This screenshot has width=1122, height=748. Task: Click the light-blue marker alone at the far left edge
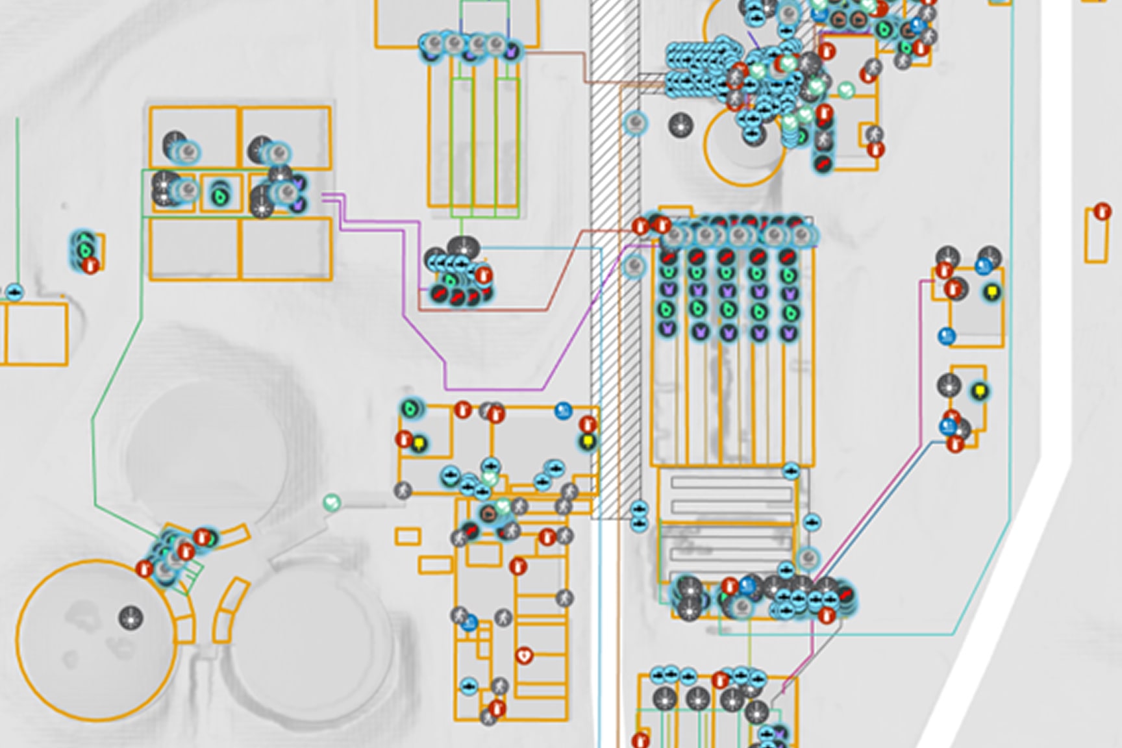[14, 292]
